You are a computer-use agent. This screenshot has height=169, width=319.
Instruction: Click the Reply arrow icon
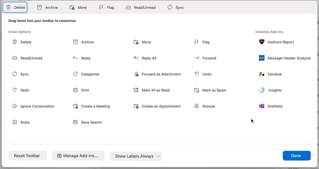[75, 58]
